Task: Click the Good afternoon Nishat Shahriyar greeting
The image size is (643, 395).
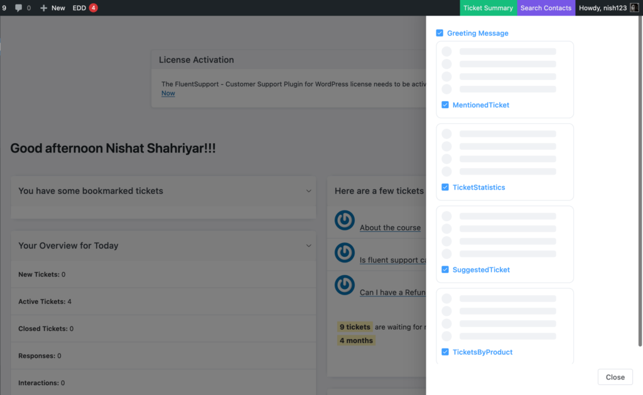Action: click(x=113, y=148)
